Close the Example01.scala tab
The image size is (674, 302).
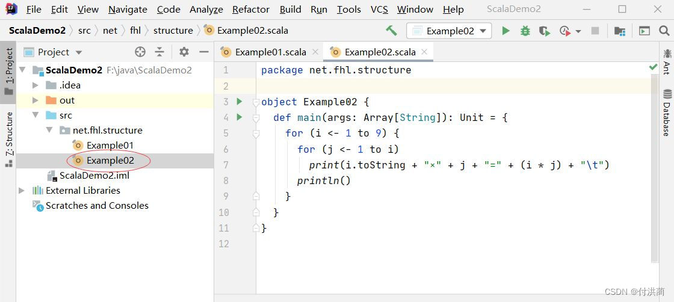point(315,52)
